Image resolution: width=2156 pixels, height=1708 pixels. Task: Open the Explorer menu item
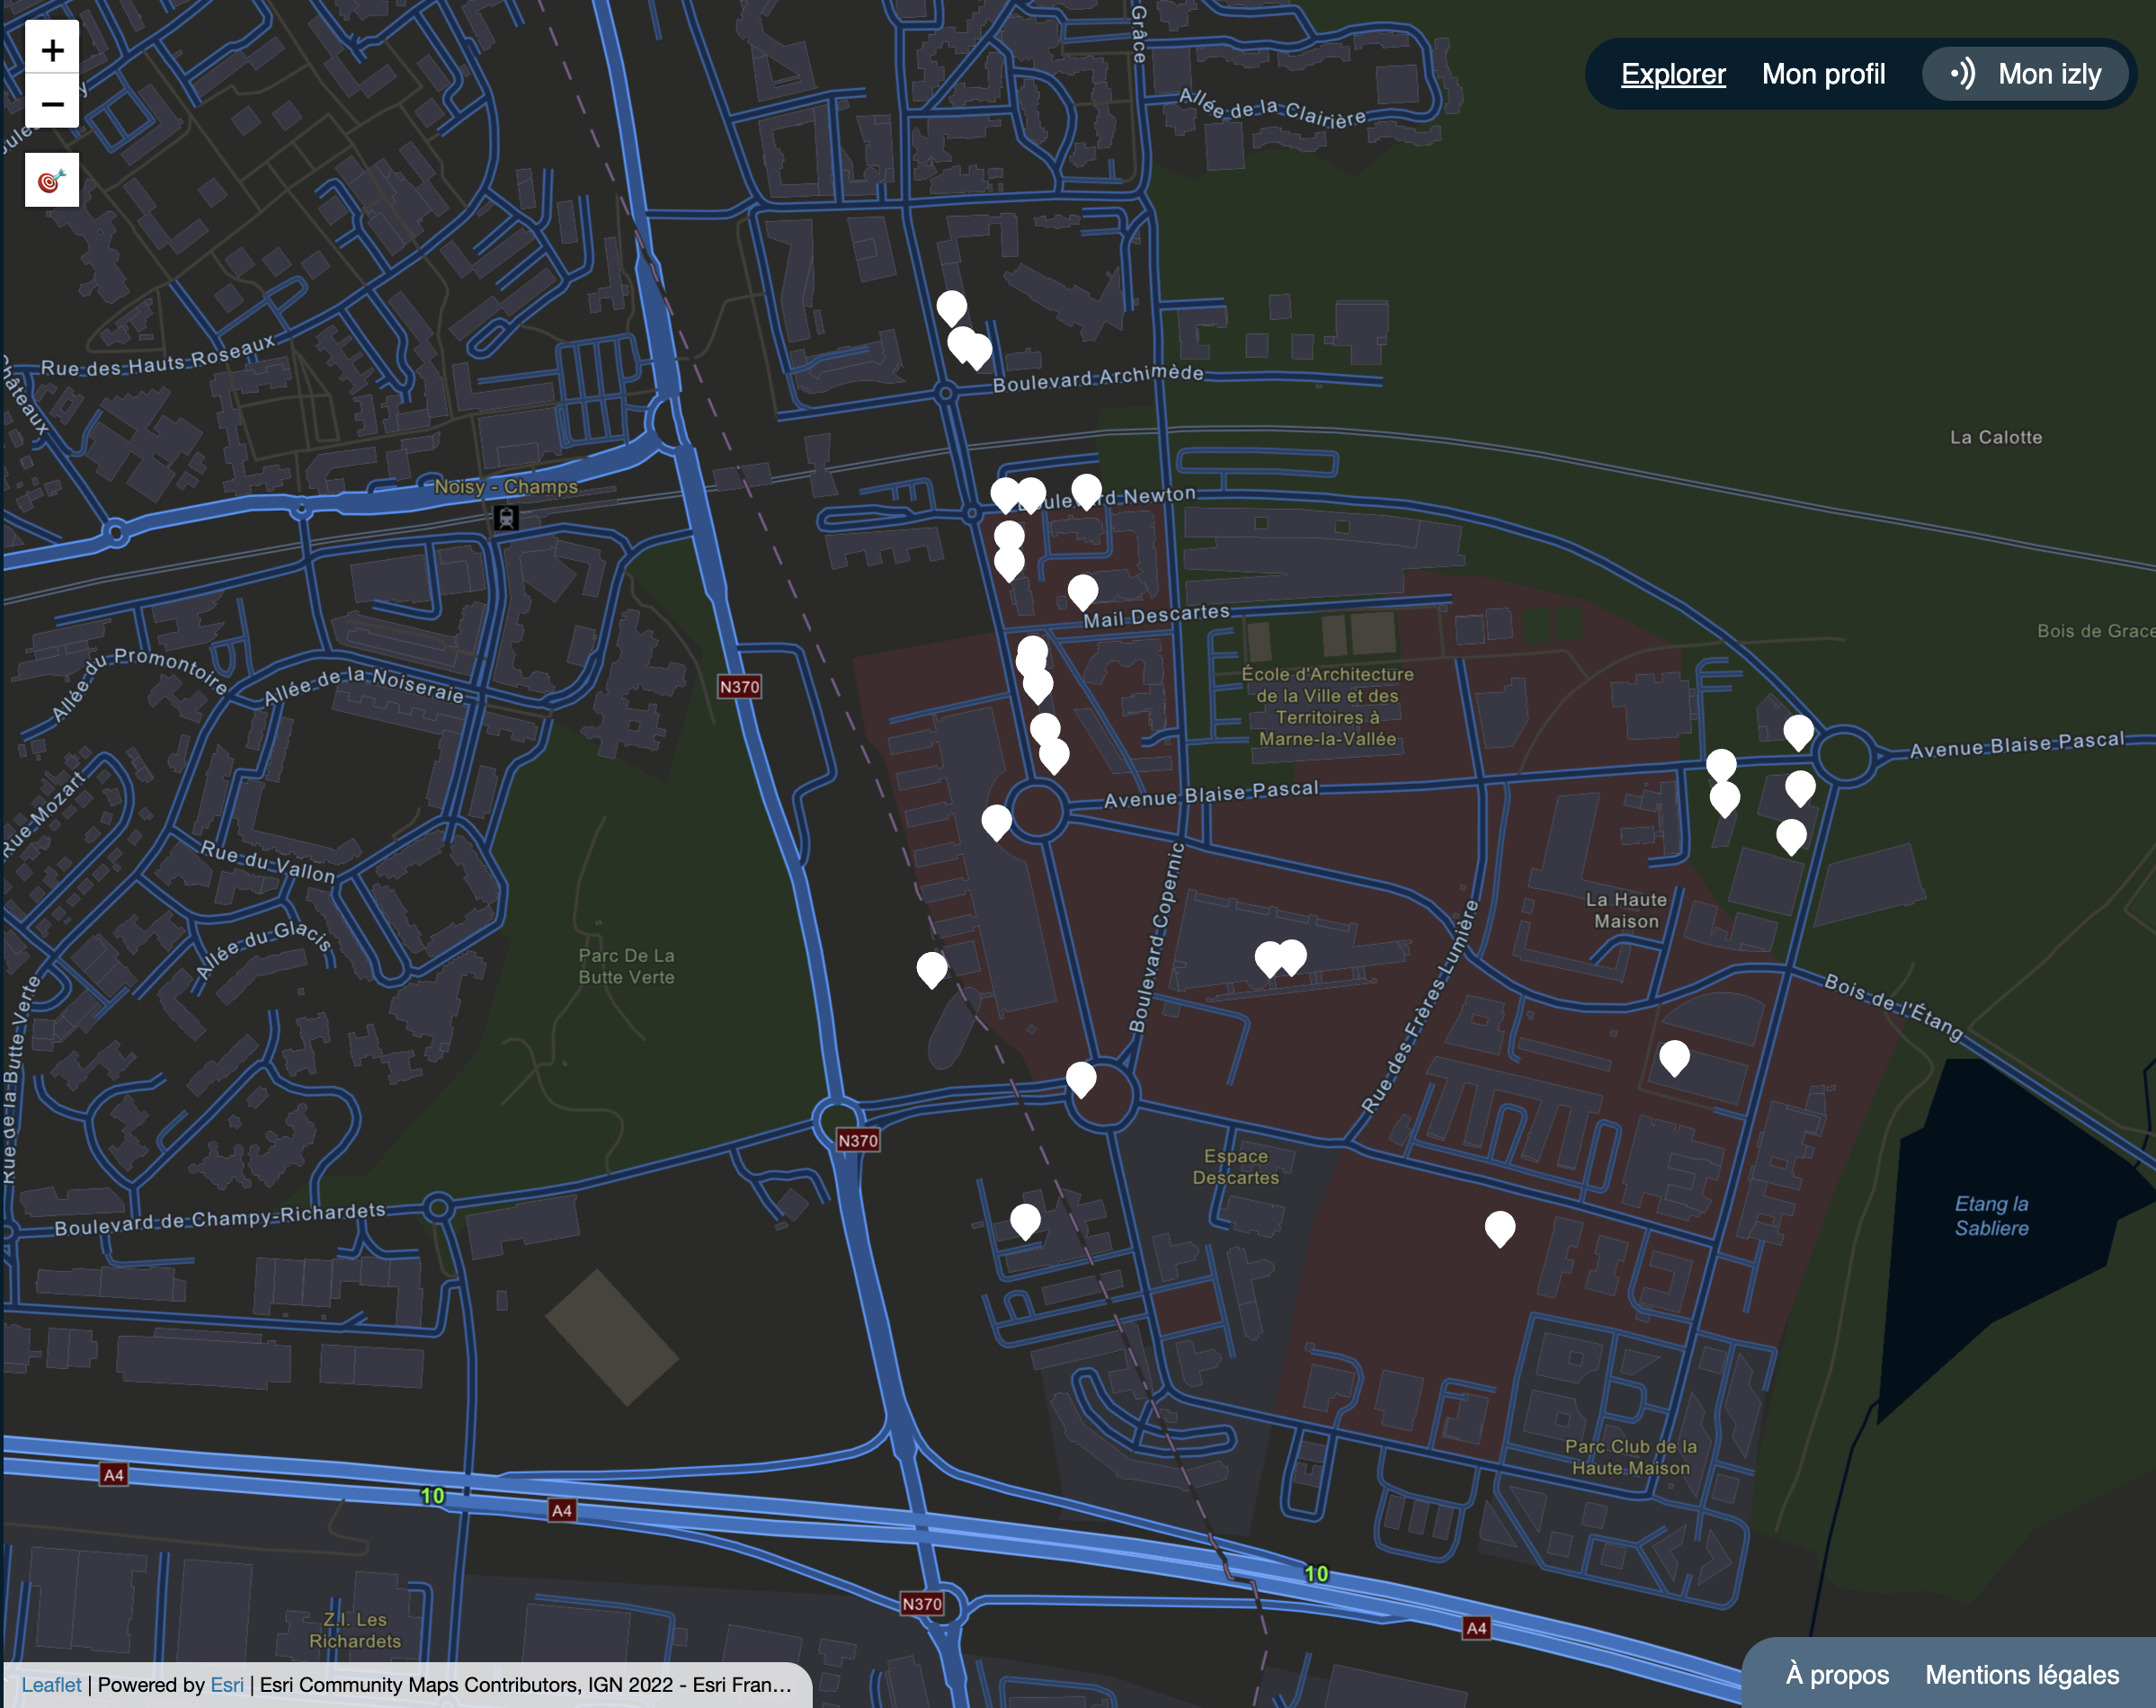point(1672,74)
